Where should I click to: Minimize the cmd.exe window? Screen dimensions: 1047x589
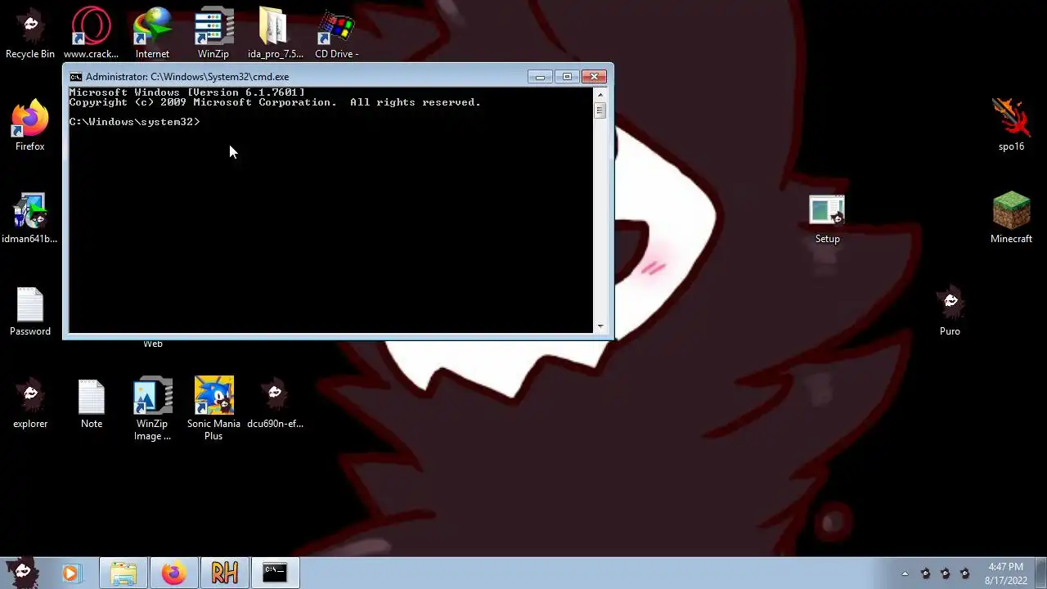[x=540, y=77]
